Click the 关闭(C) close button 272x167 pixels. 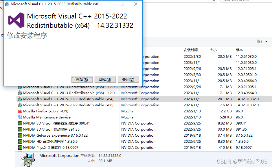click(x=128, y=80)
